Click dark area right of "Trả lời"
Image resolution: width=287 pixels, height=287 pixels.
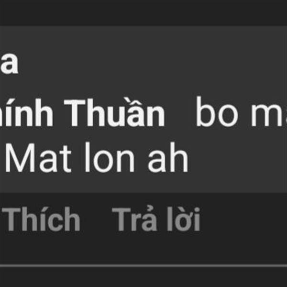[x=243, y=219]
